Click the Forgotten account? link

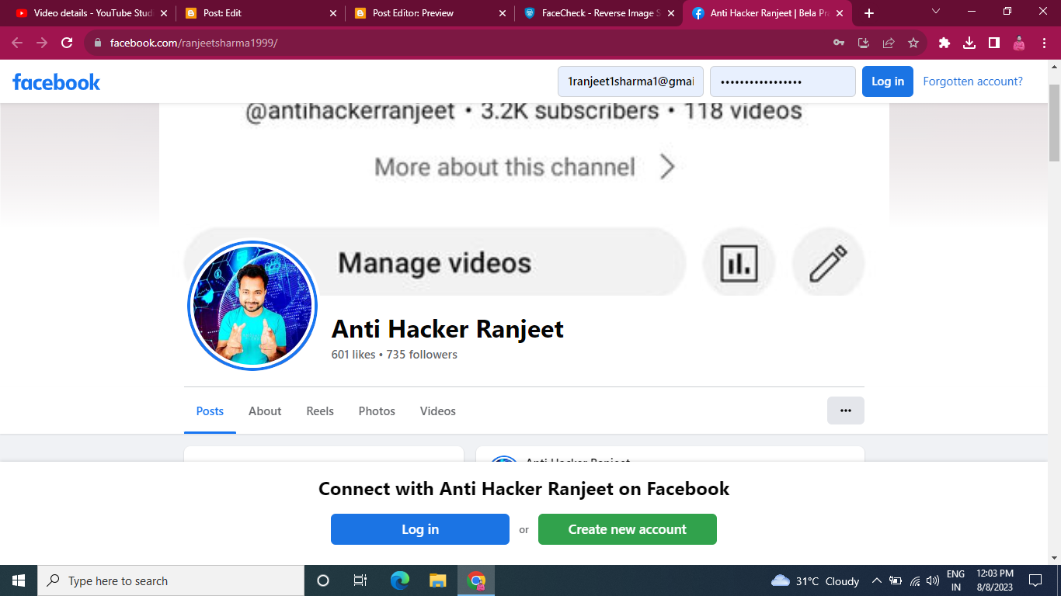[x=972, y=81]
